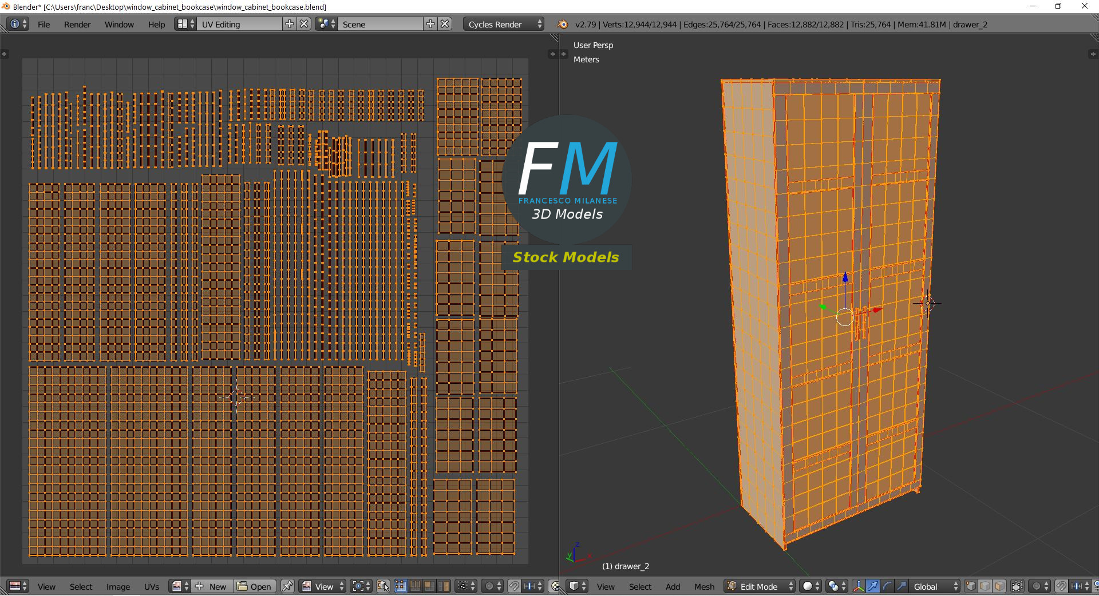Open the 3D View editor type selector
Image resolution: width=1099 pixels, height=596 pixels.
pyautogui.click(x=578, y=586)
